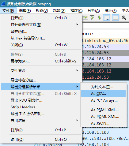The image size is (129, 146).
Task: Choose 关闭(C) to close the capture
Action: (x=41, y=45)
